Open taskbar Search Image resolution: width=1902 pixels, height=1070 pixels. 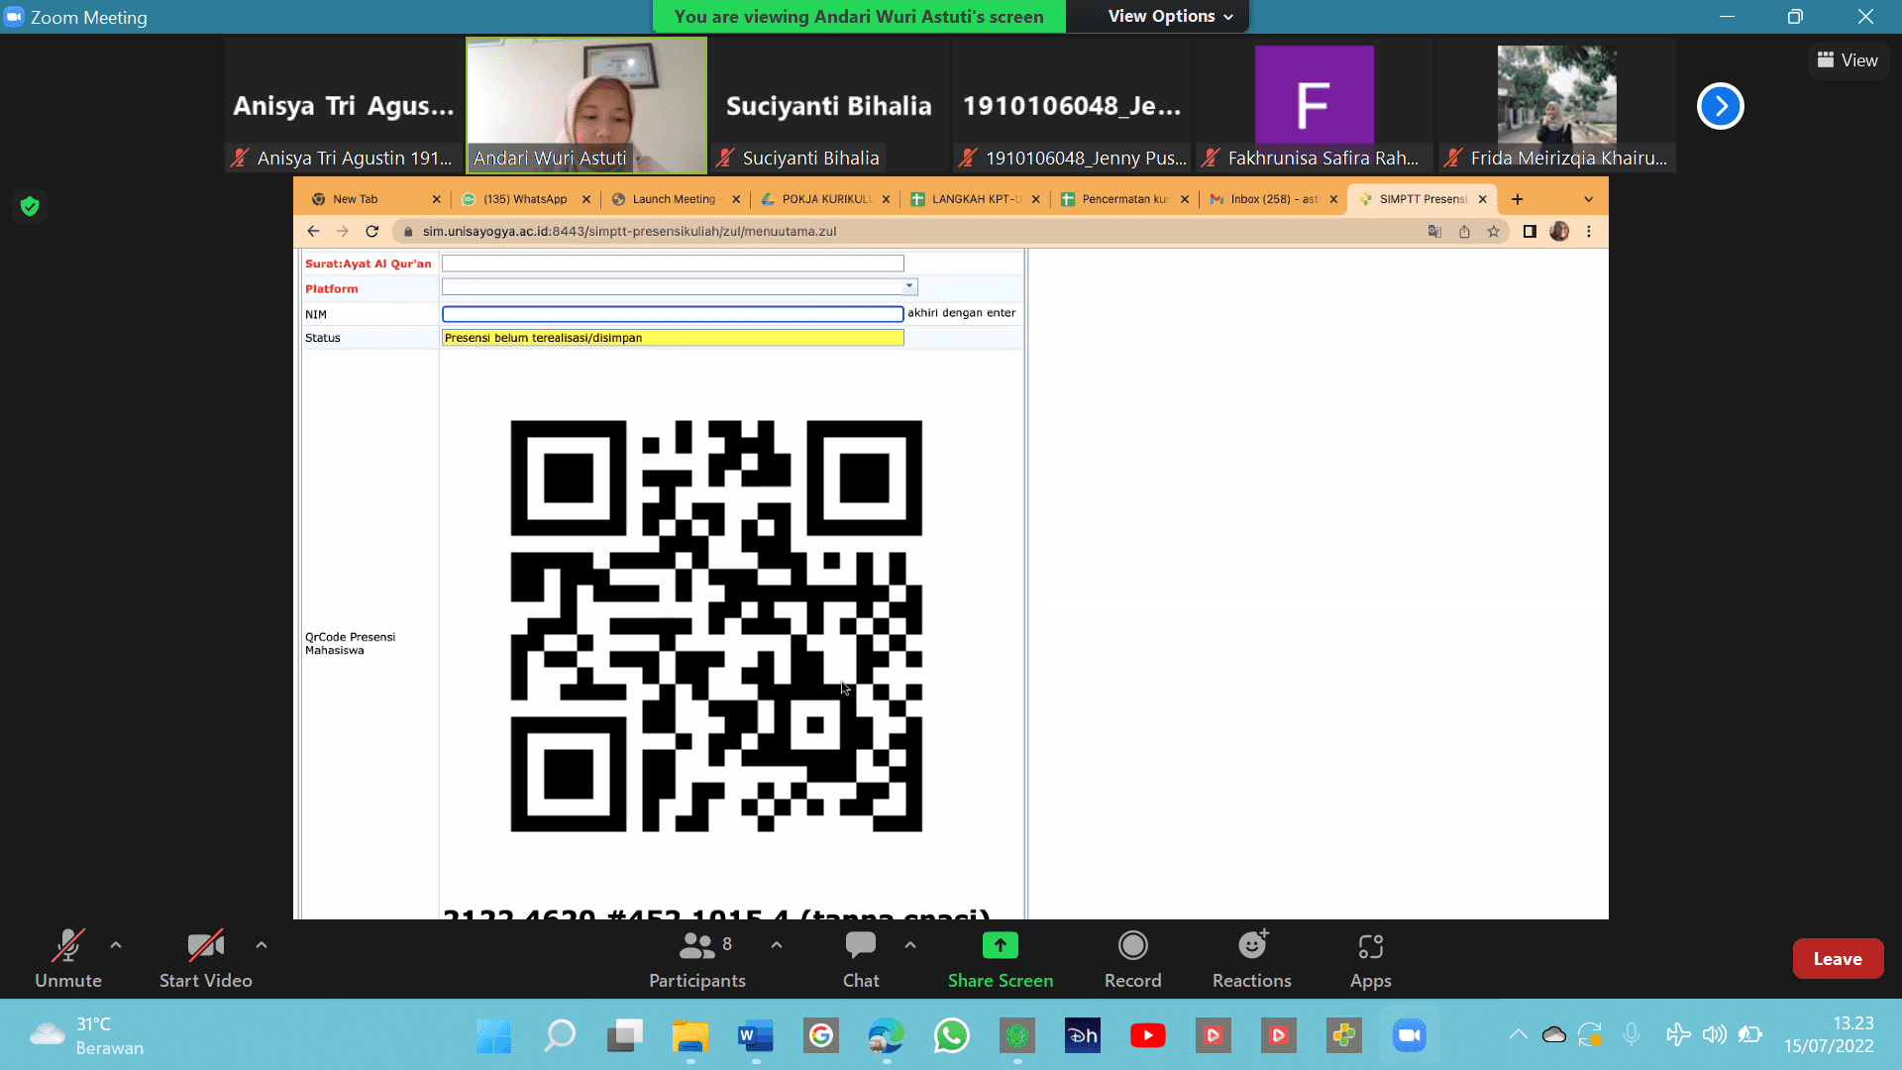point(559,1036)
